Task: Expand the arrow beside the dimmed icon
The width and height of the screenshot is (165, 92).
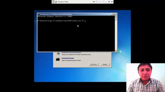Action: pos(103,2)
